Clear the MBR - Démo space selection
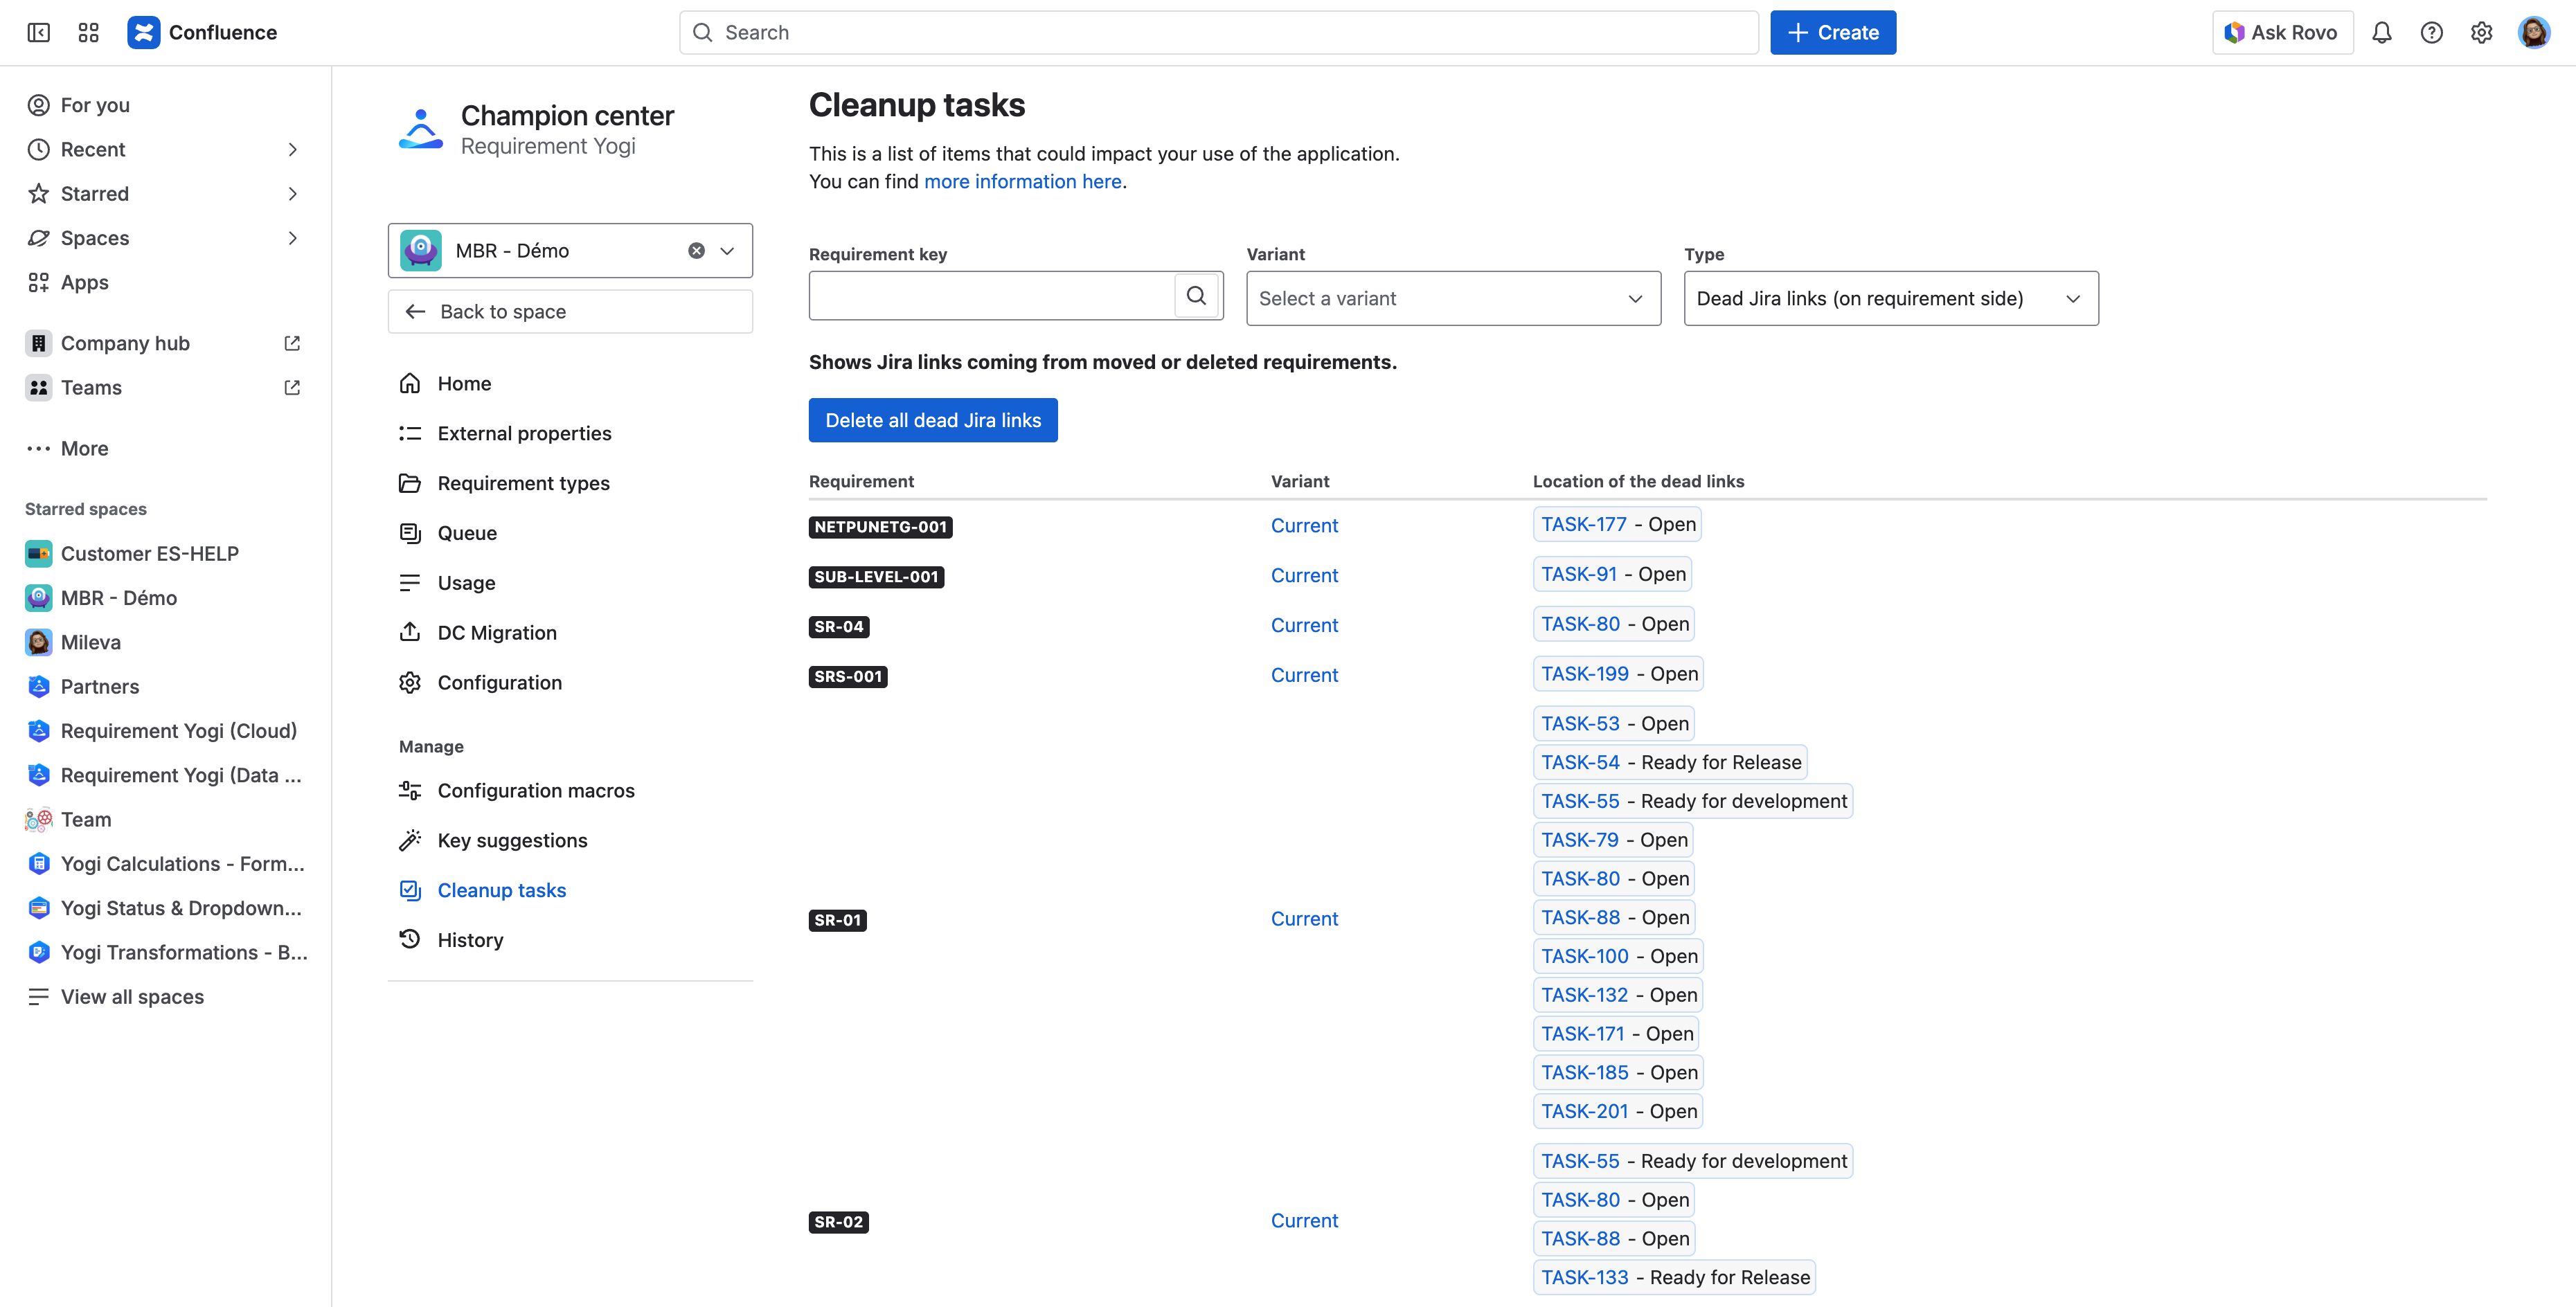 696,250
